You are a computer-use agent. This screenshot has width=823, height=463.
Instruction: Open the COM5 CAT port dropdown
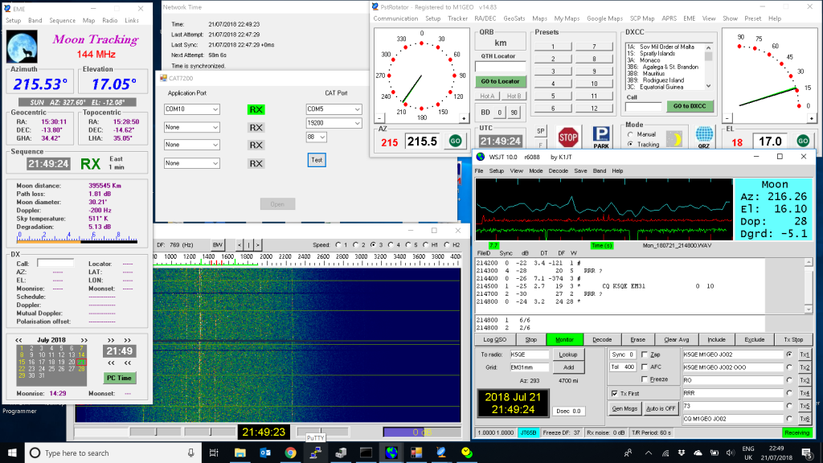(x=334, y=109)
